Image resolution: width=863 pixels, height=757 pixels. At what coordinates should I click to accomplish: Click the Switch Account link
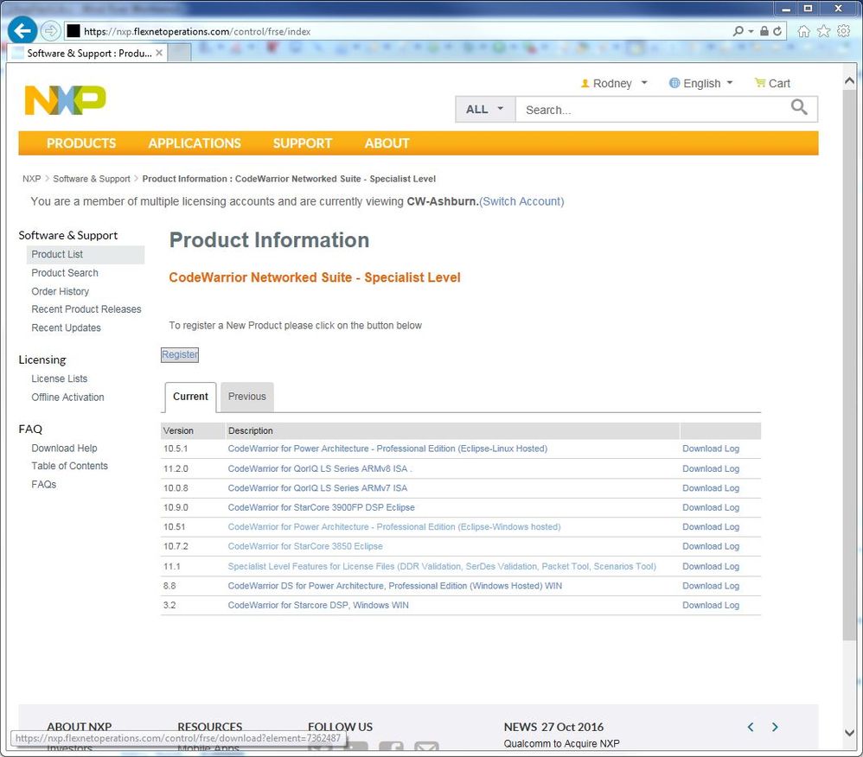pos(521,201)
